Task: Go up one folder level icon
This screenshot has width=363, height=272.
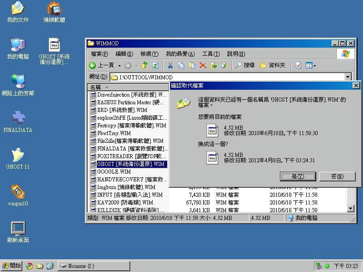Action: point(145,65)
